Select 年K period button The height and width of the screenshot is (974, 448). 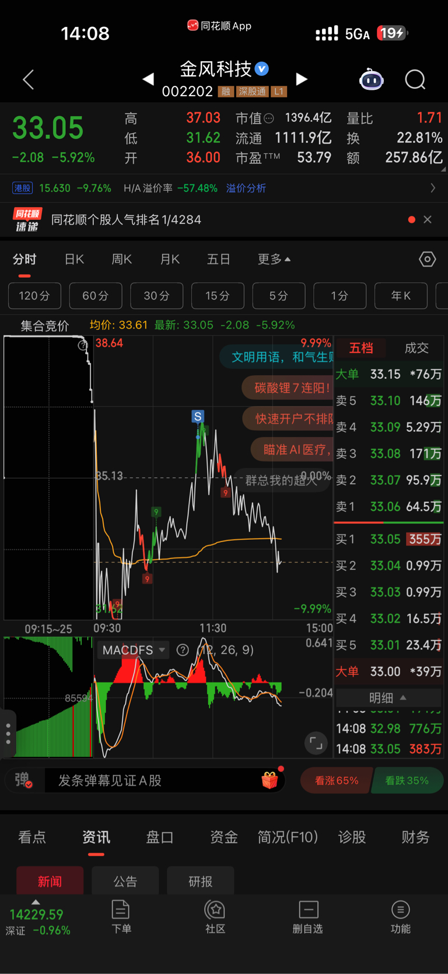pyautogui.click(x=401, y=296)
